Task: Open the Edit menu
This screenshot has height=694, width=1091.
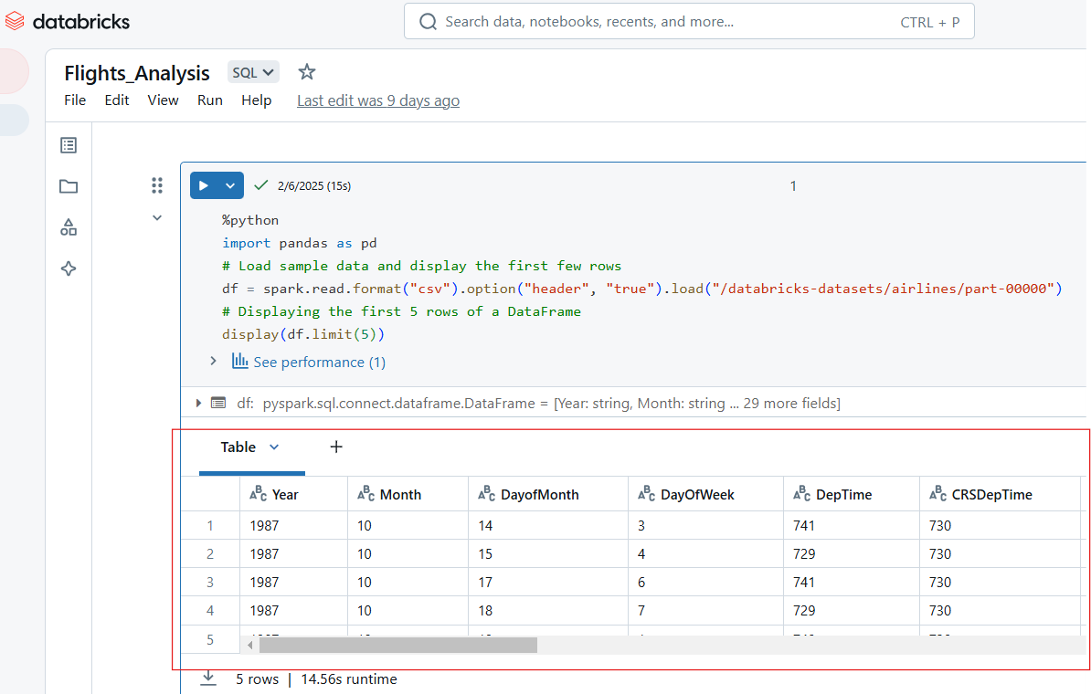Action: tap(117, 100)
